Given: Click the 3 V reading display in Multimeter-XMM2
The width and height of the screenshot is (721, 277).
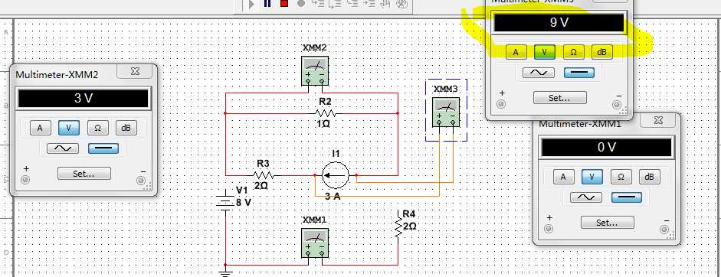Looking at the screenshot, I should 84,99.
